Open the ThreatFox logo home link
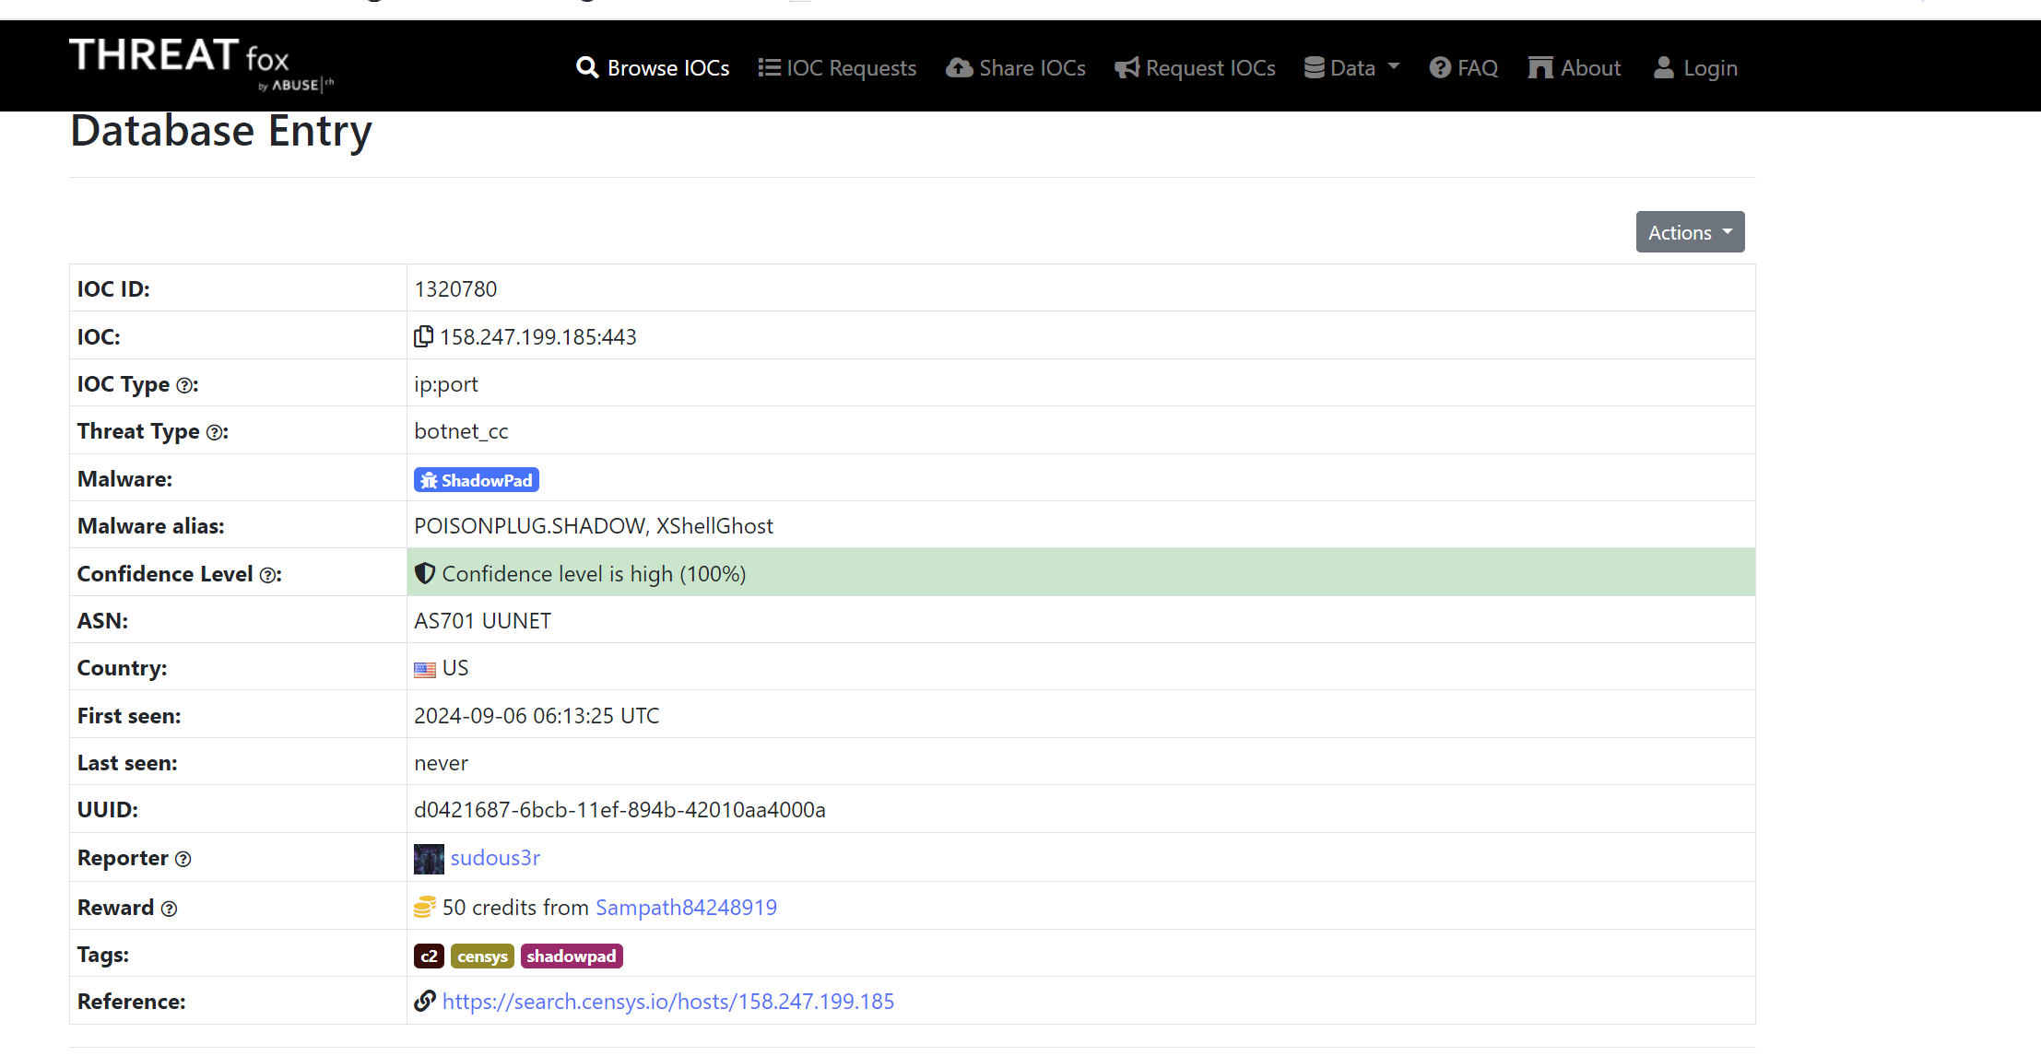 coord(201,65)
